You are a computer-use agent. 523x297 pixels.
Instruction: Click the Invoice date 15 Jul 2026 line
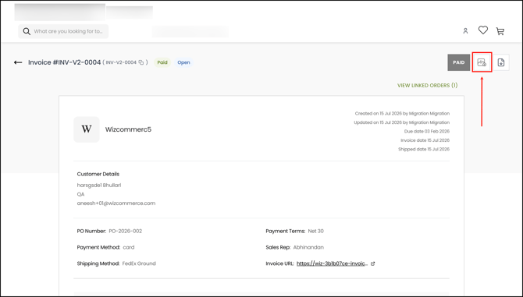coord(425,140)
